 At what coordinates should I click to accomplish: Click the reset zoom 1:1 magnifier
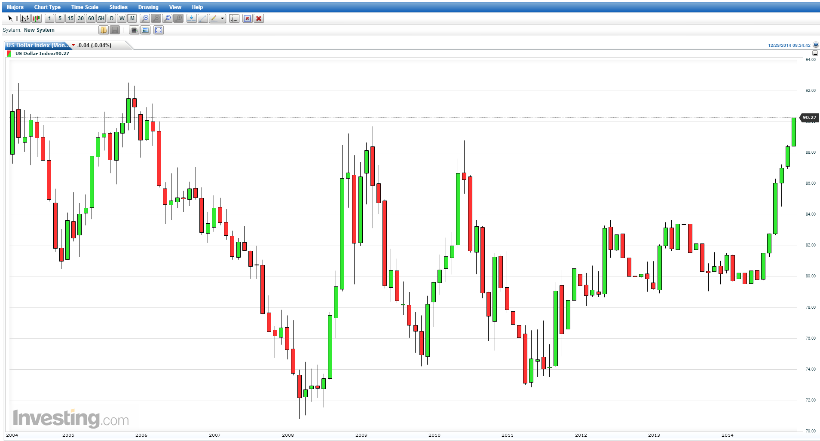pyautogui.click(x=178, y=18)
